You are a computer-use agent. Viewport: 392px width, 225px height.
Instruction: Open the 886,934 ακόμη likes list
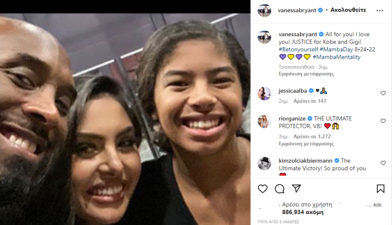(303, 212)
